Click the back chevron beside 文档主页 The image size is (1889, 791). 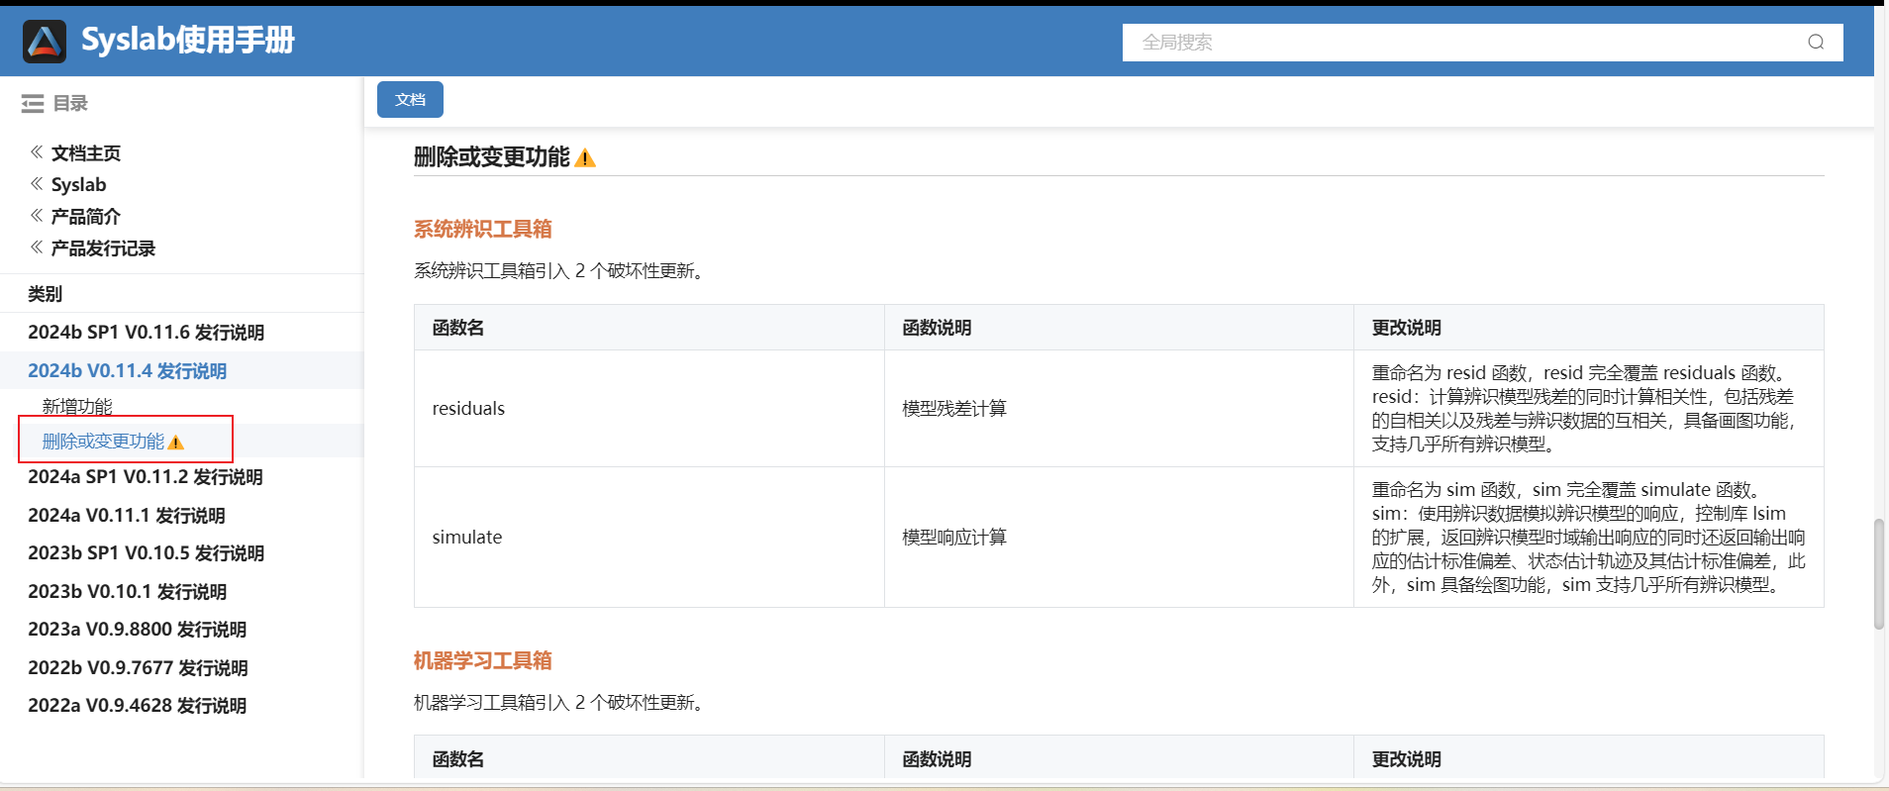(x=37, y=152)
